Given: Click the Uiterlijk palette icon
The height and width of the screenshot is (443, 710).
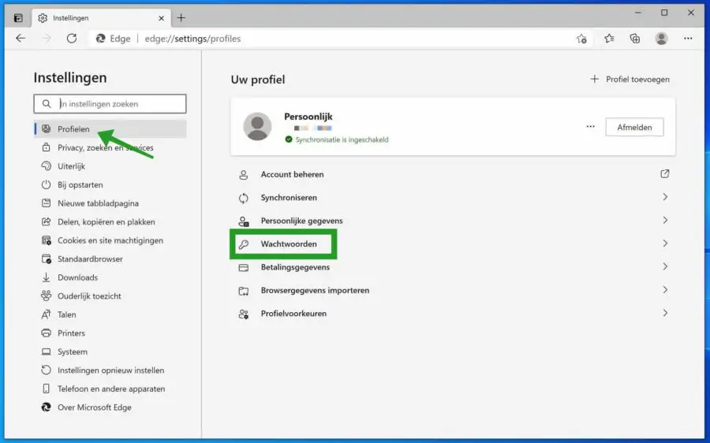Looking at the screenshot, I should [x=47, y=166].
